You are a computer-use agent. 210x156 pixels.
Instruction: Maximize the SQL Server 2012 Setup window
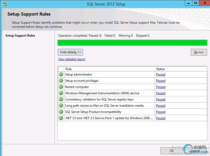click(196, 3)
